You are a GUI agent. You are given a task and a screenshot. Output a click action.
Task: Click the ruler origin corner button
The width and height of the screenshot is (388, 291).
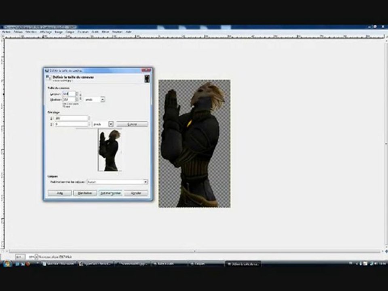click(x=2, y=36)
